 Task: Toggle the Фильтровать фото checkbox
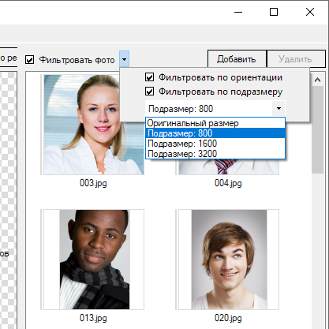[x=30, y=60]
